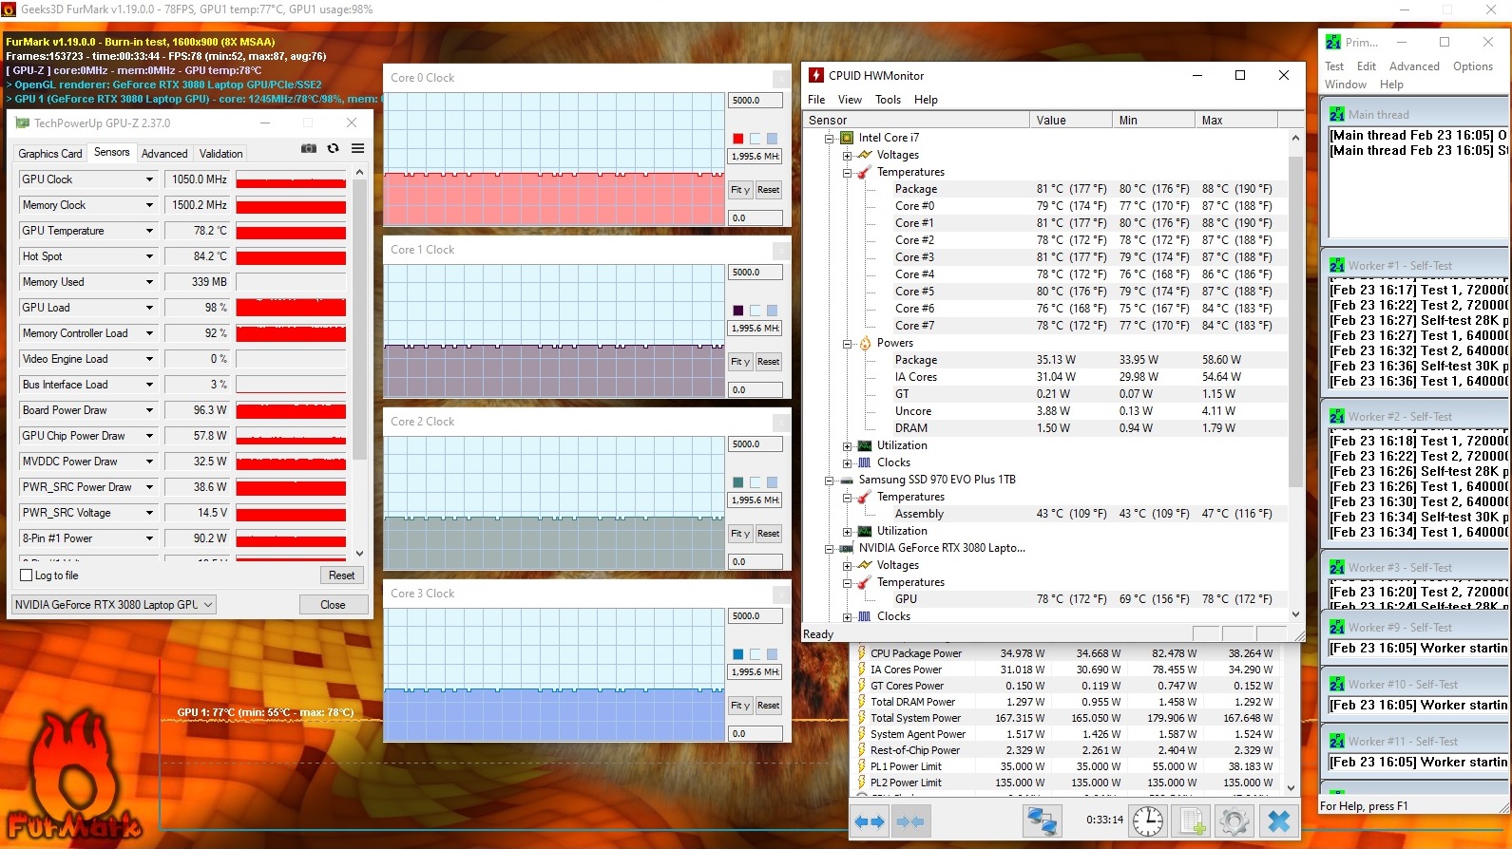Click the collapse arrows icon in bottom toolbar

tap(909, 821)
